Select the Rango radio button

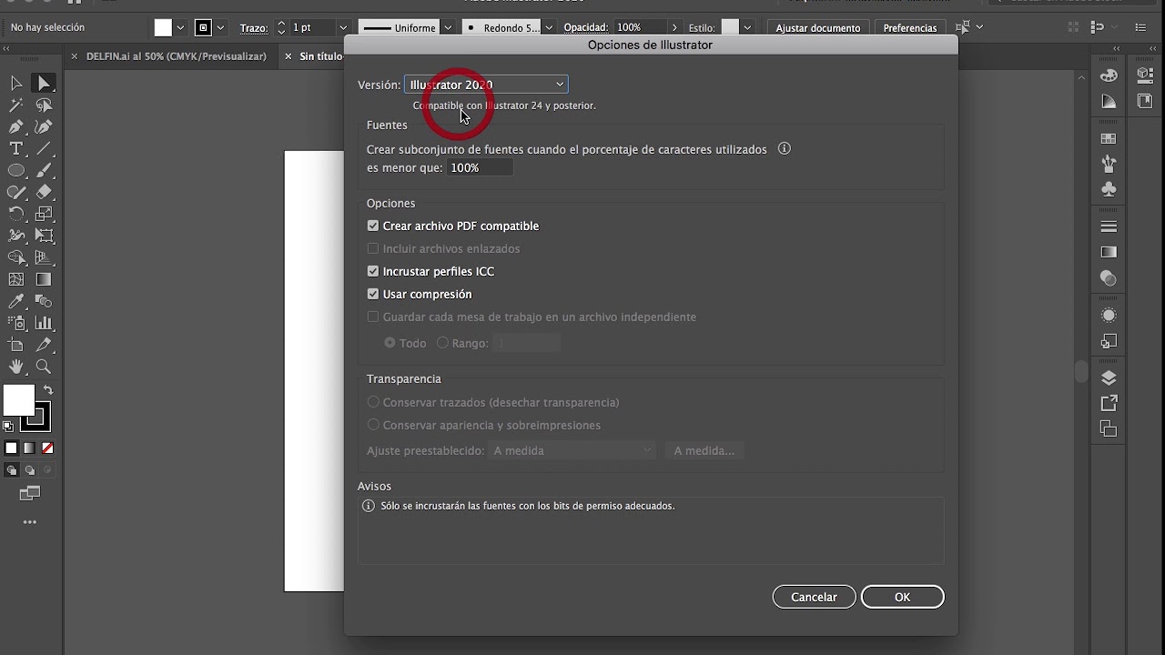[x=442, y=343]
